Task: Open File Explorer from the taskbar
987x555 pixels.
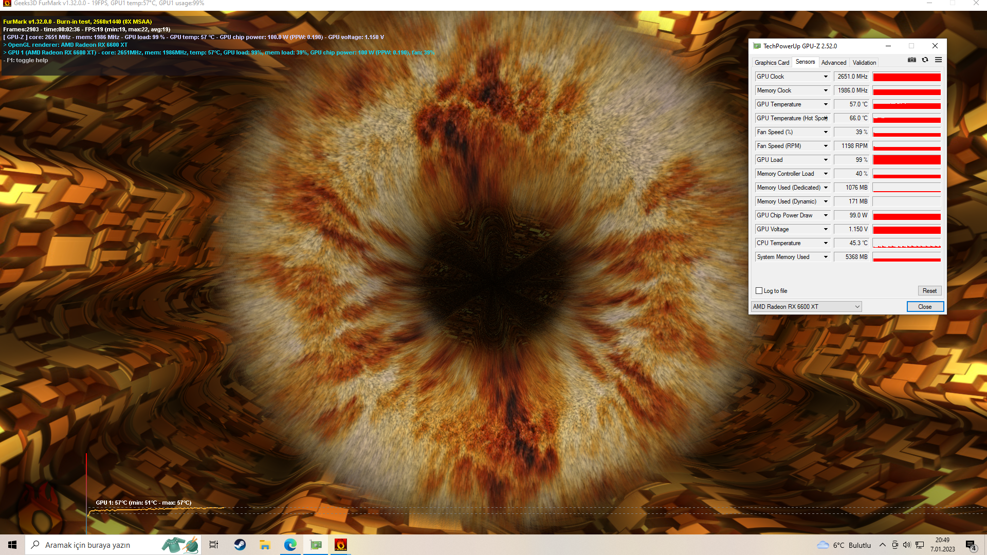Action: pos(265,545)
